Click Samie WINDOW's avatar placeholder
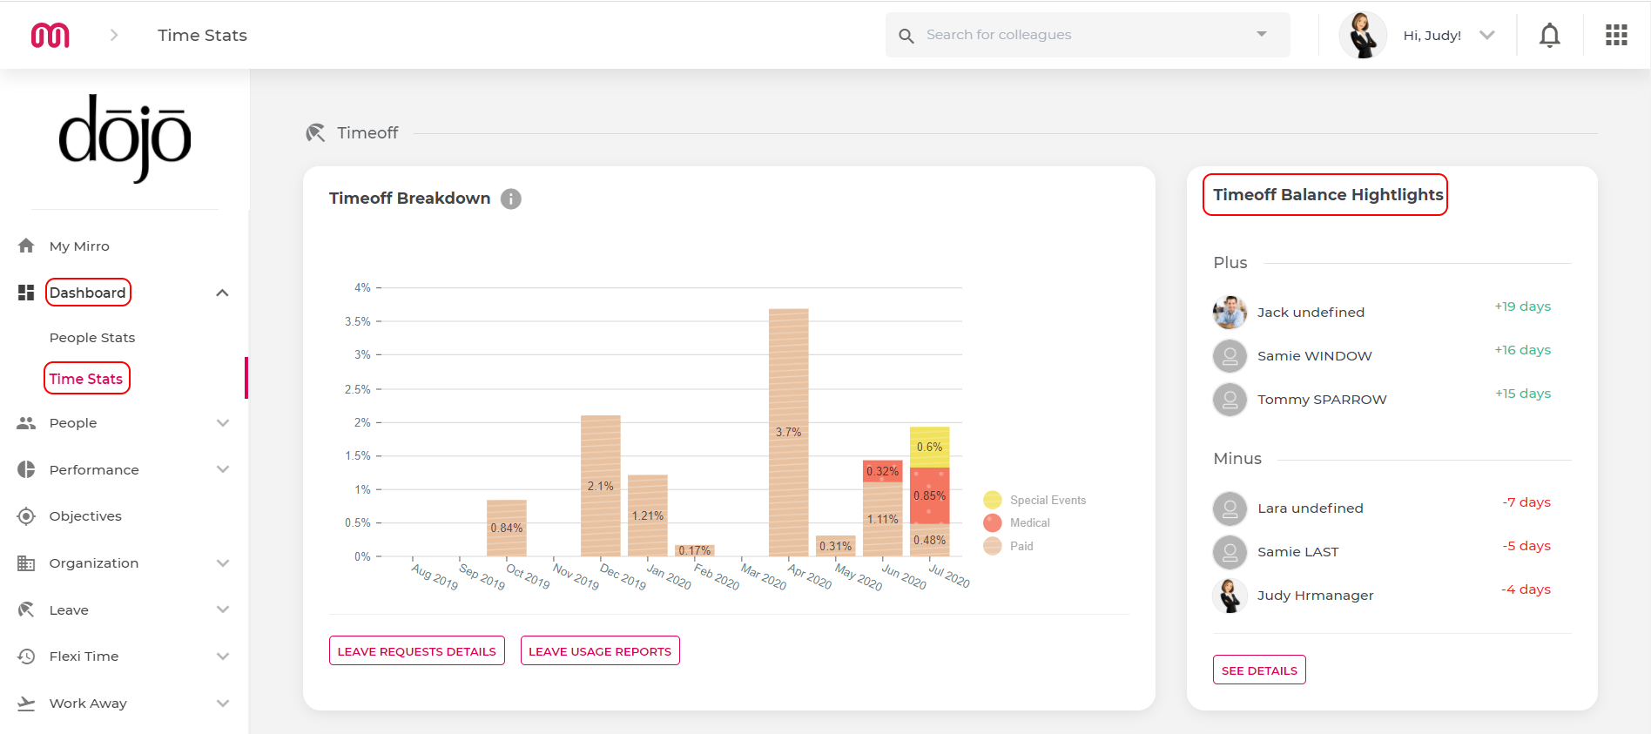This screenshot has width=1651, height=734. (1230, 355)
